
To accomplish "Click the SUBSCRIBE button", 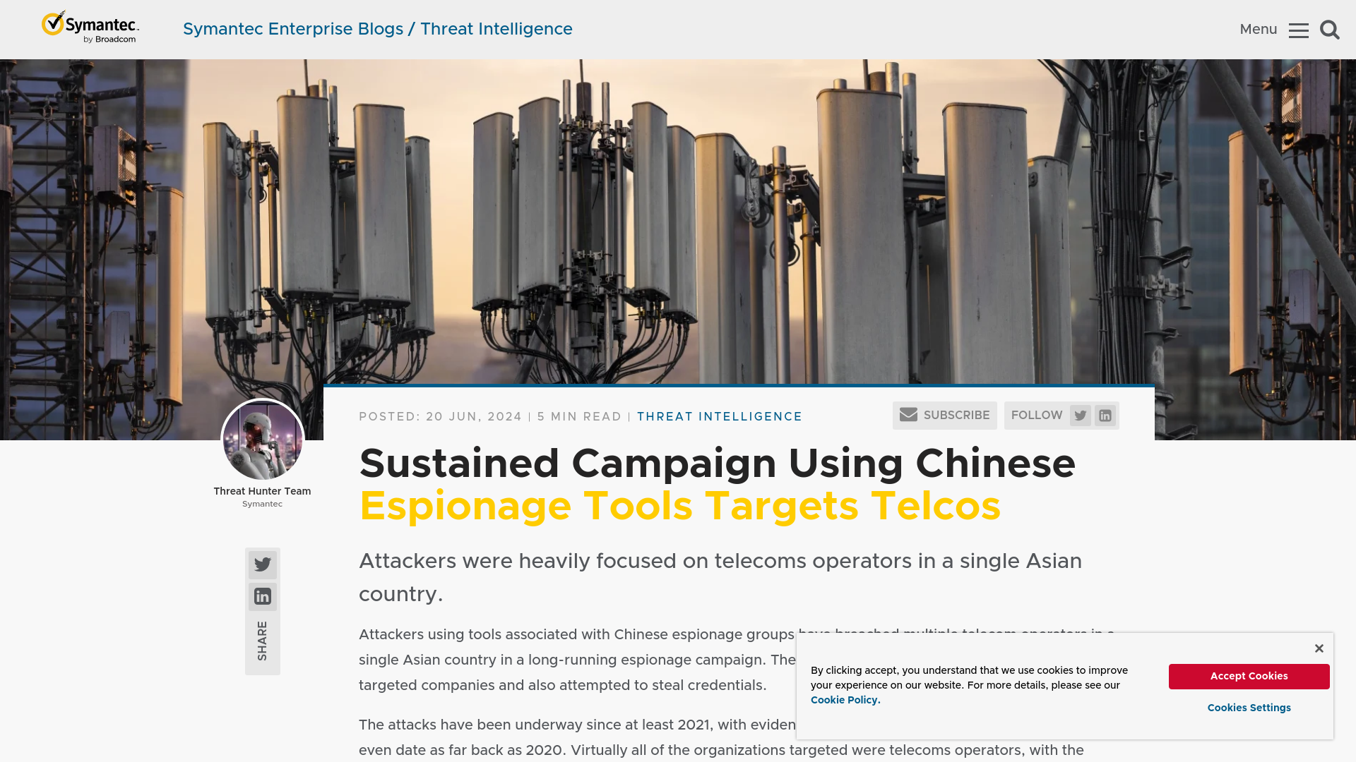I will [x=944, y=415].
